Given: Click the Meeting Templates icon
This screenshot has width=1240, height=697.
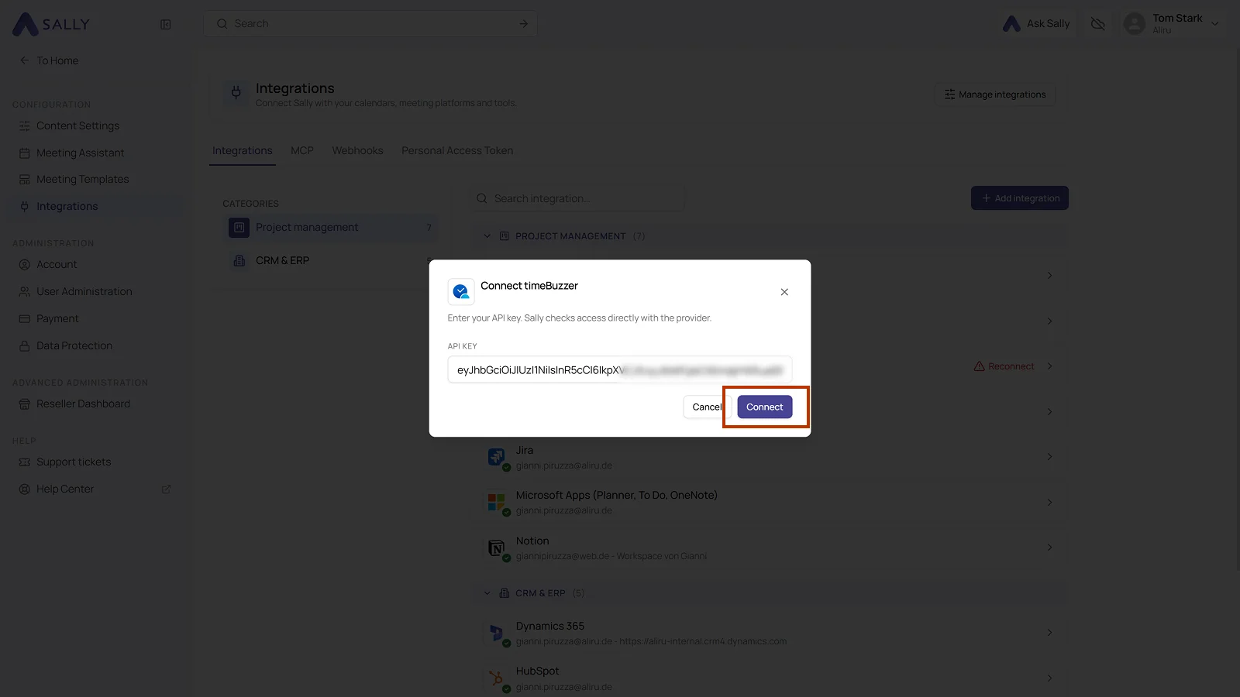Looking at the screenshot, I should (24, 179).
